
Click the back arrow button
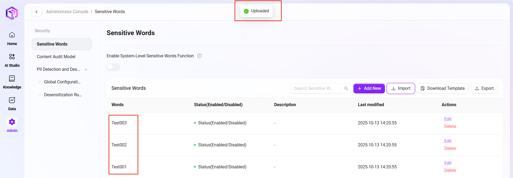37,12
